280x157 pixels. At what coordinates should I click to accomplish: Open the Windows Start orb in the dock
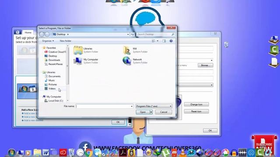[x=12, y=153]
